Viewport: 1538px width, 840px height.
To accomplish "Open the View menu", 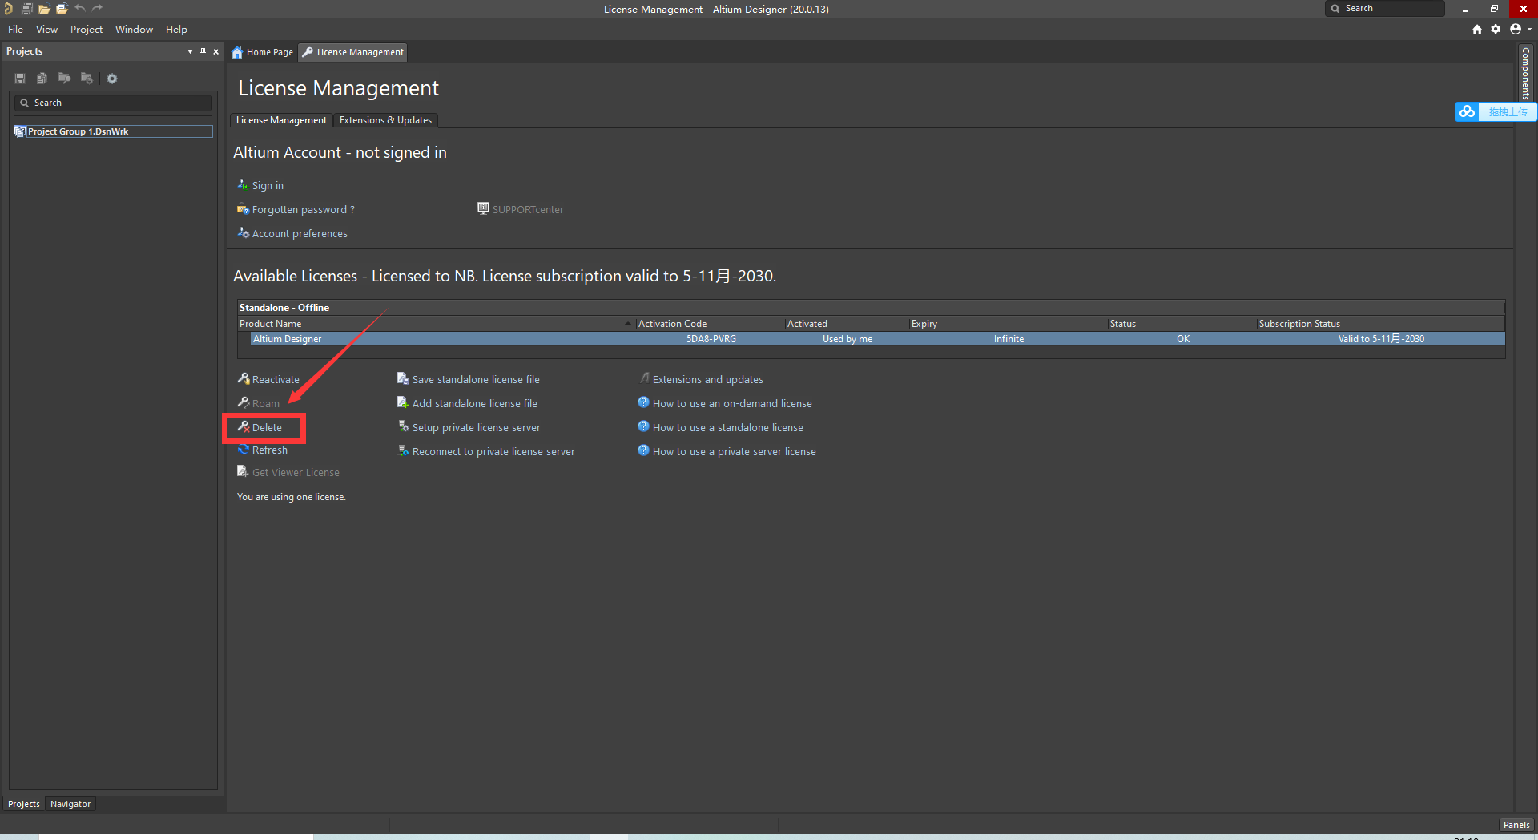I will [x=46, y=30].
